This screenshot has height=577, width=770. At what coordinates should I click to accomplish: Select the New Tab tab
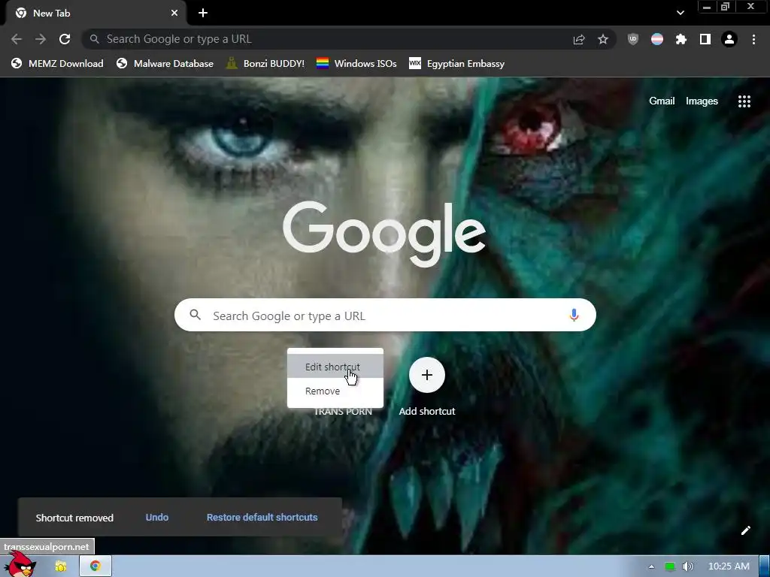(95, 14)
